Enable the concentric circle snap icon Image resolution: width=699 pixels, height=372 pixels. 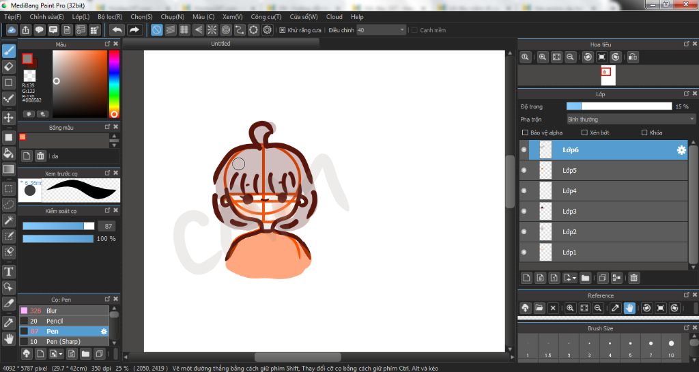226,30
